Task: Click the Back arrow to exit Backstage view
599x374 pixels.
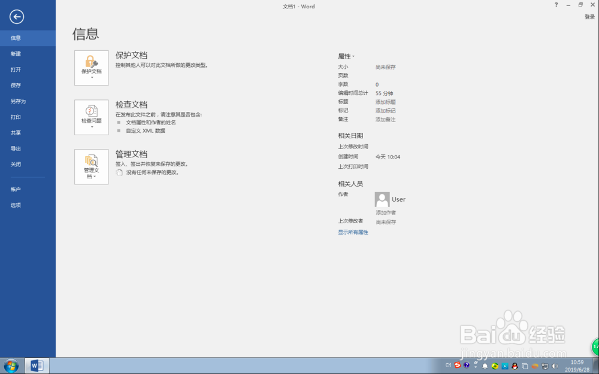Action: (17, 17)
